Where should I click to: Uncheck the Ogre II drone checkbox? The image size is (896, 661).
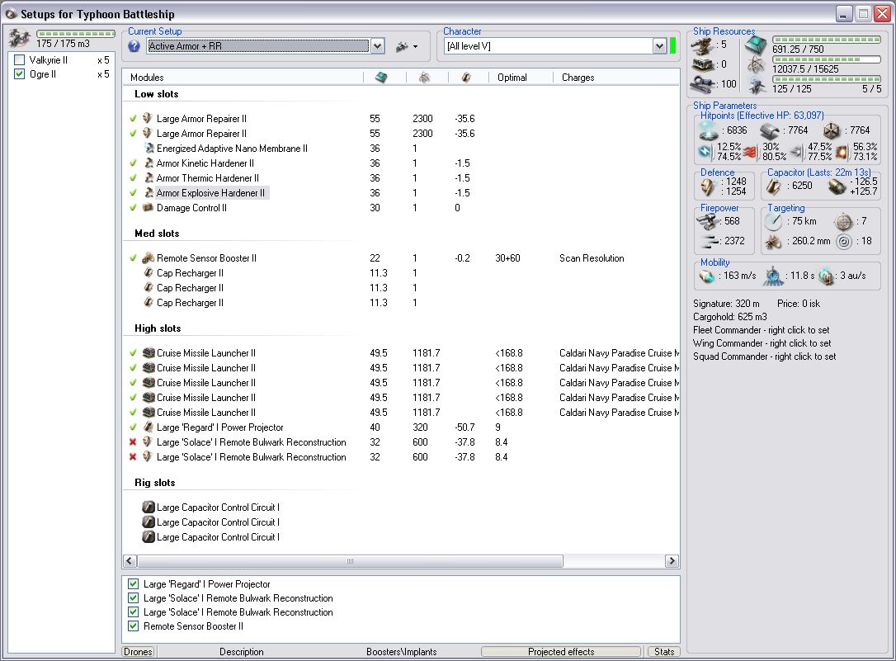(20, 74)
